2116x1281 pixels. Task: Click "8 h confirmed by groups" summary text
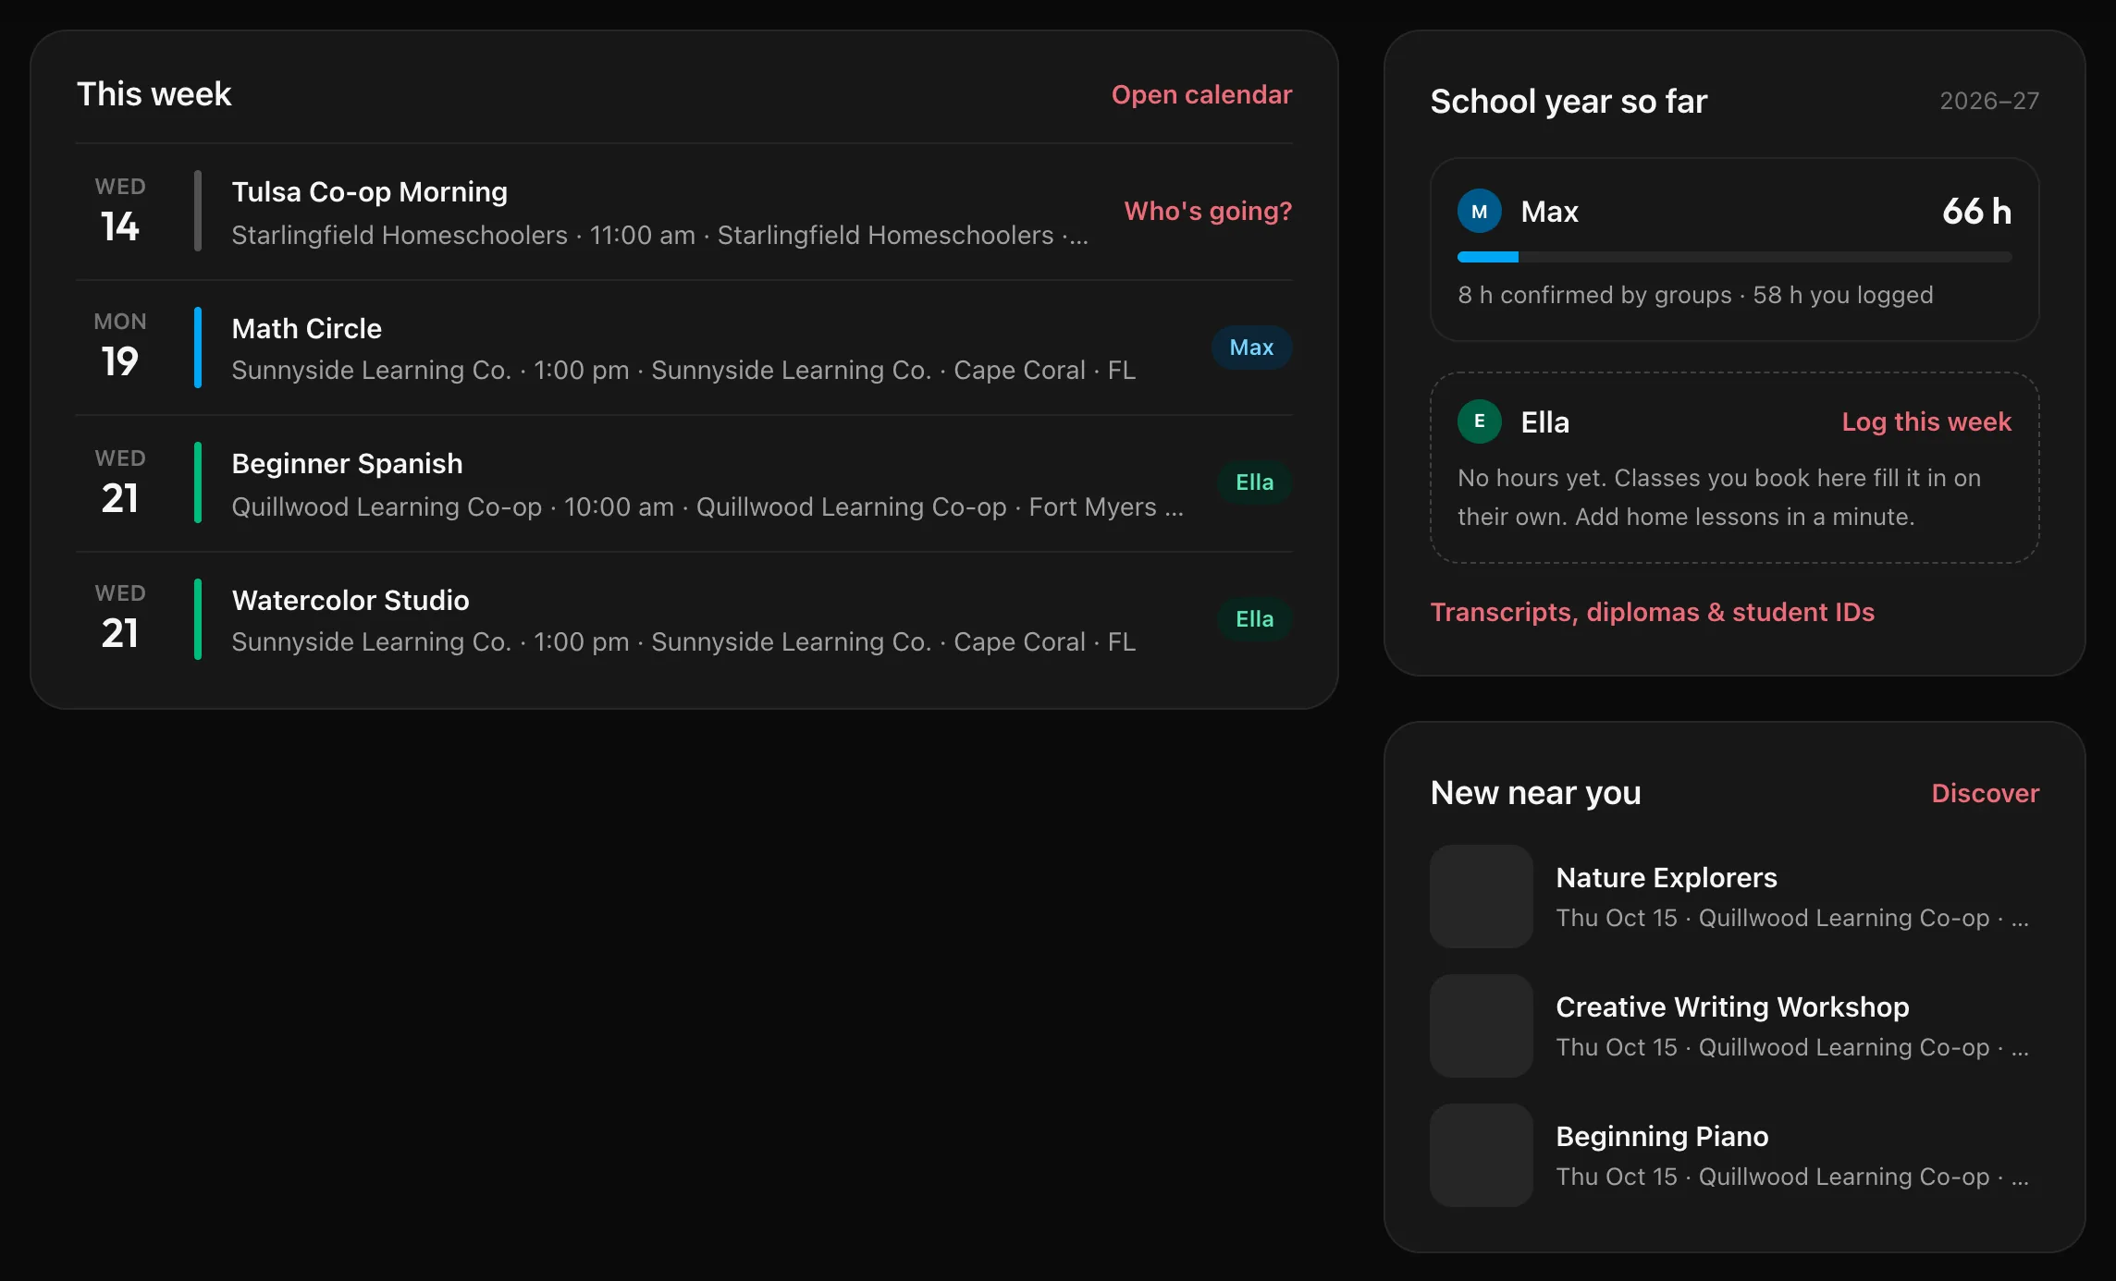click(x=1594, y=295)
